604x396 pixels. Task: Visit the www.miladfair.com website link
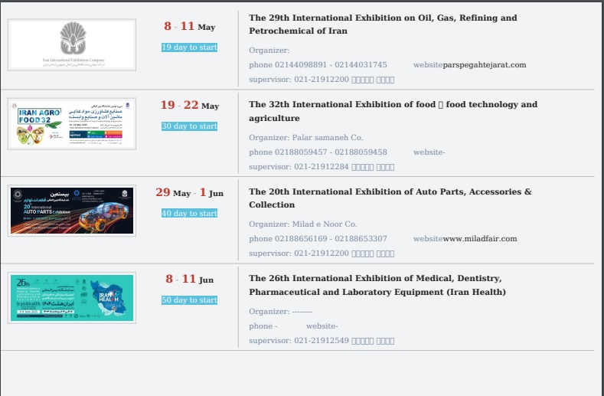tap(480, 239)
